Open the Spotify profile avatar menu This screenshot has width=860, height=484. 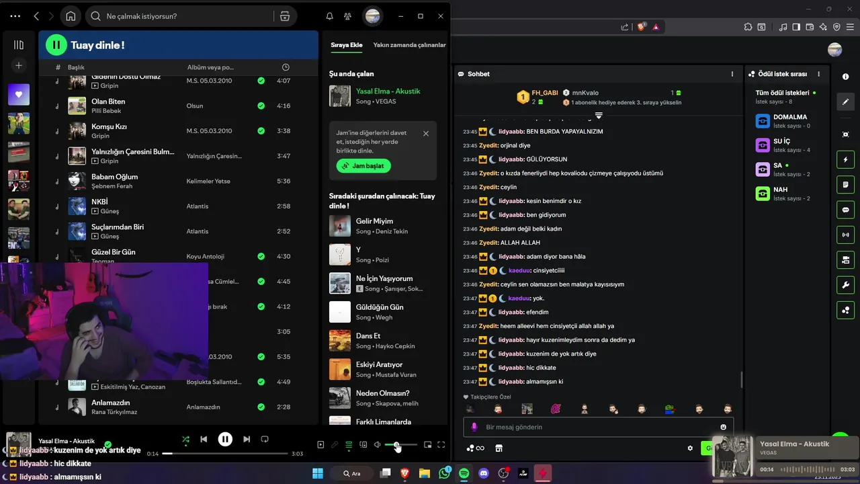[372, 16]
